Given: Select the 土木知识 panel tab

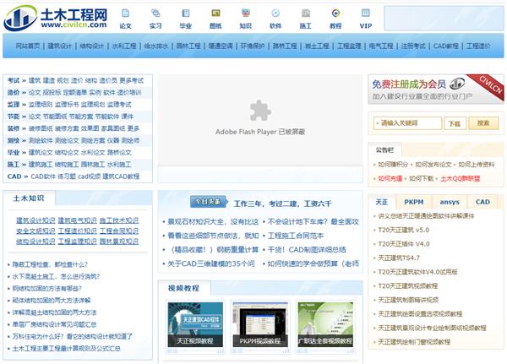Looking at the screenshot, I should [29, 198].
